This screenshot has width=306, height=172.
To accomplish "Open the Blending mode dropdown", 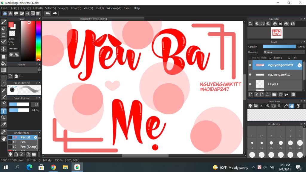I will [x=284, y=52].
